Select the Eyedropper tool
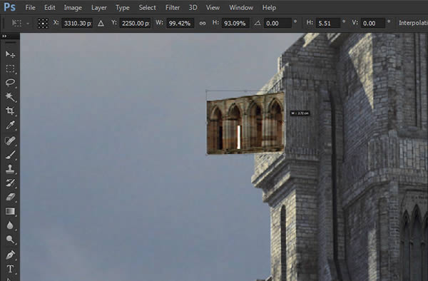This screenshot has height=281, width=428. (10, 126)
